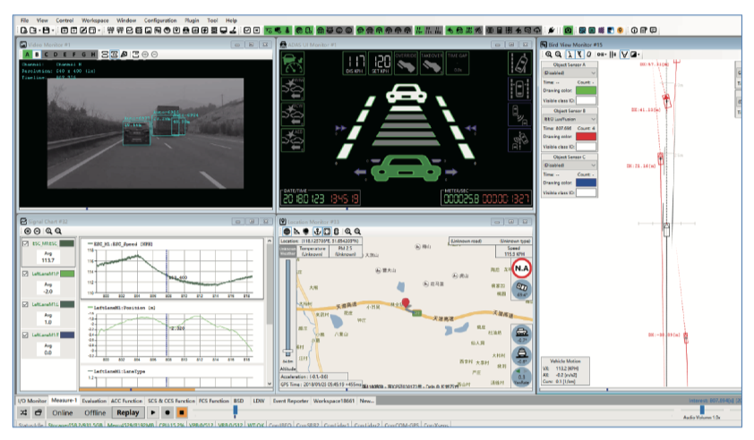Click the info circle icon in main toolbar
The width and height of the screenshot is (754, 440).
pos(634,30)
